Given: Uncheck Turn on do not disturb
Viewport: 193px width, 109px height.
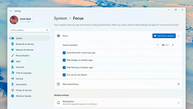Looking at the screenshot, I should 64,75.
